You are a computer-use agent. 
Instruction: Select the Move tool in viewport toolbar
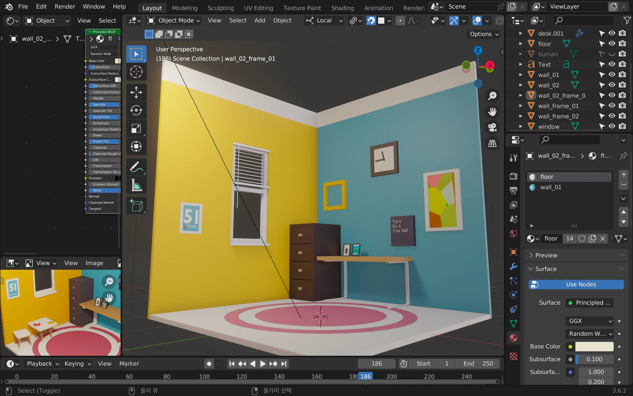point(136,92)
